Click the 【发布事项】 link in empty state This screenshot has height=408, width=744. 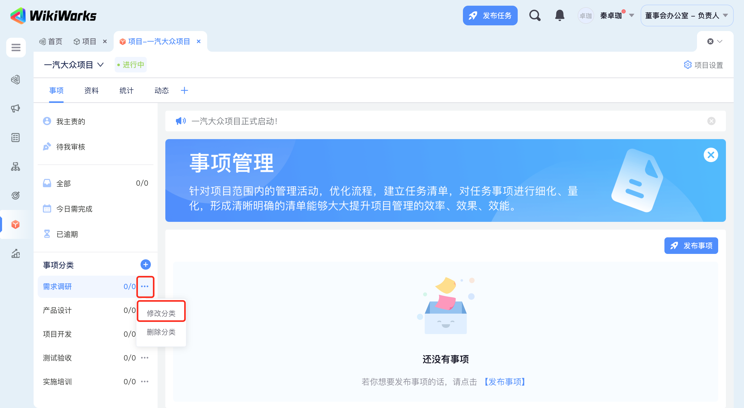[505, 382]
